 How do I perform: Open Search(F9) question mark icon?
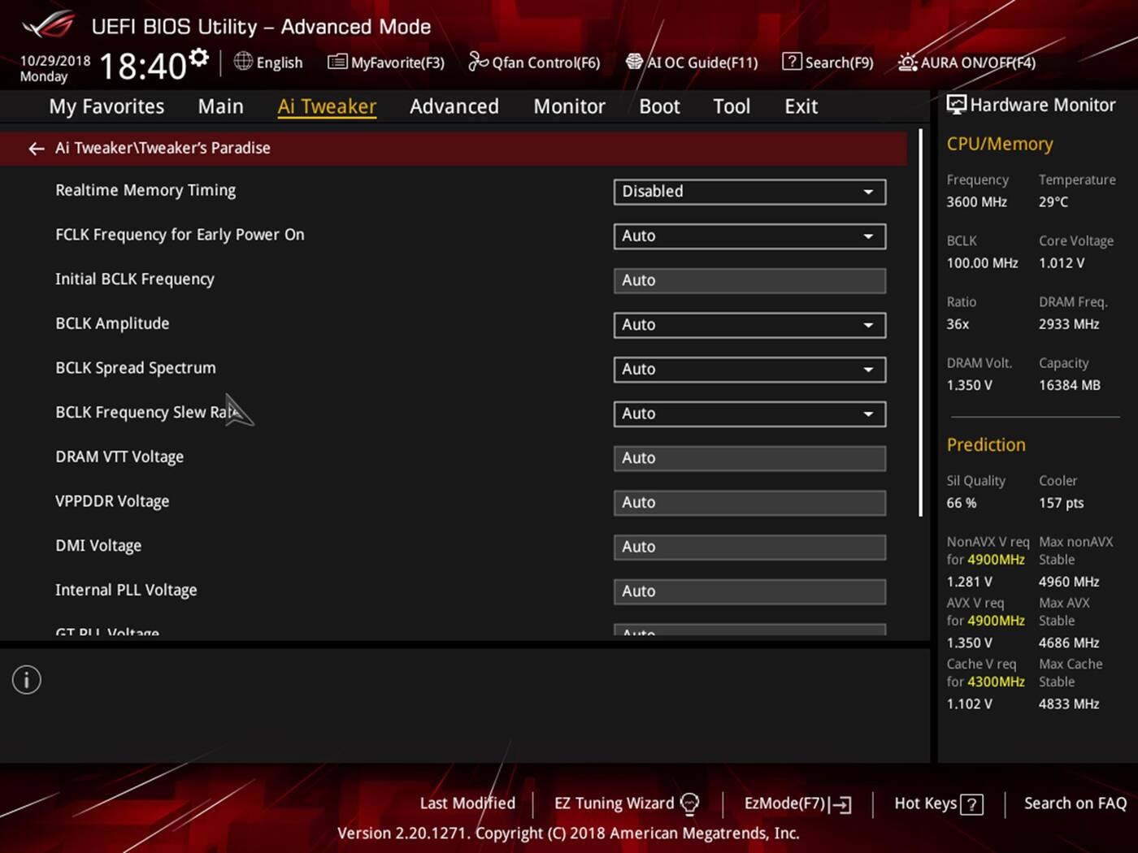(791, 62)
